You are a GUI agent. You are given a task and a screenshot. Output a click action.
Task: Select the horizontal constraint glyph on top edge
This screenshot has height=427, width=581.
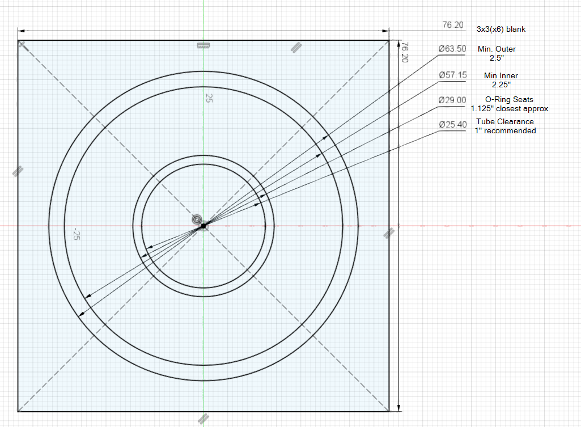[x=203, y=45]
